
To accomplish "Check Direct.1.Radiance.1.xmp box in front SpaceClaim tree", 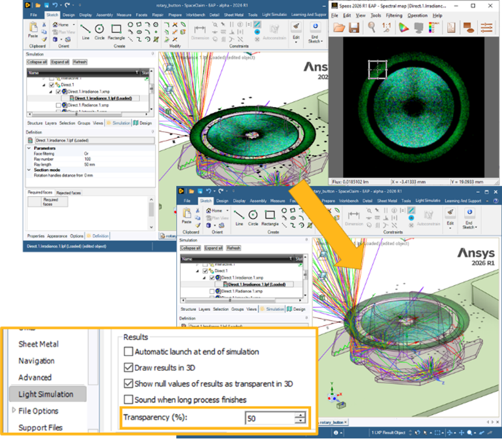I will click(x=212, y=292).
